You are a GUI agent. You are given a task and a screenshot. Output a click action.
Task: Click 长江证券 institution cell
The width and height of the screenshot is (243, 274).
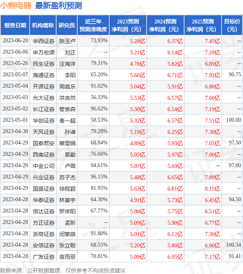tap(44, 109)
